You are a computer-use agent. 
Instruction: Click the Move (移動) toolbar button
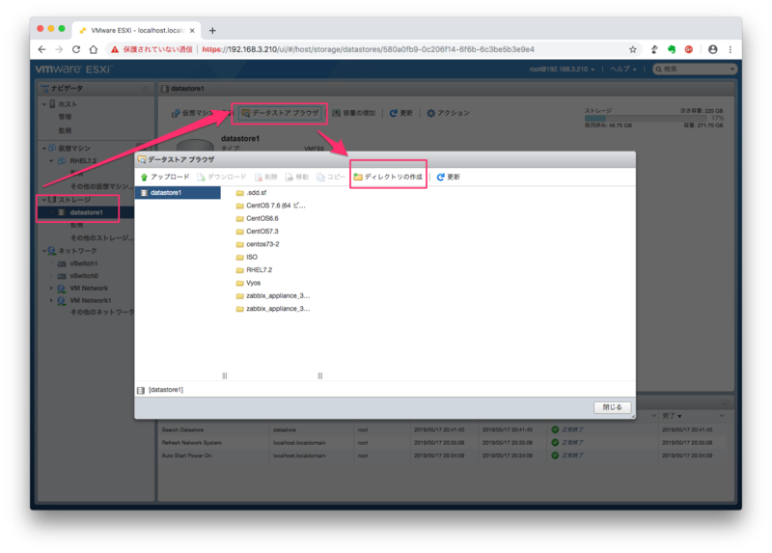coord(297,177)
